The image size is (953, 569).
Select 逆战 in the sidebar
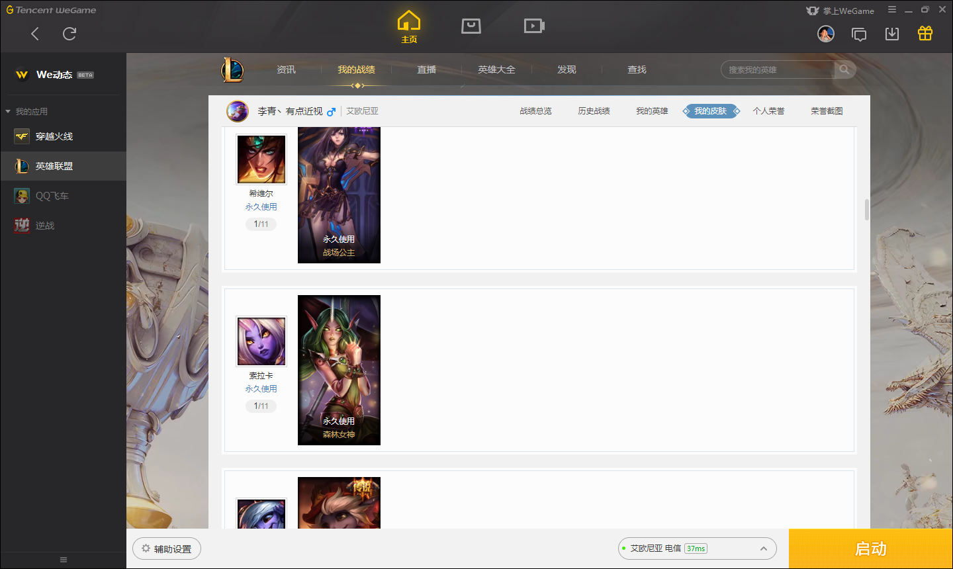(x=63, y=226)
